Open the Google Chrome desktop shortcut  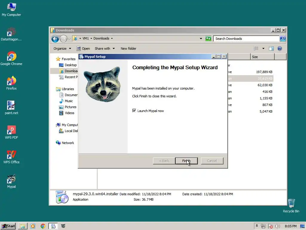click(x=11, y=59)
